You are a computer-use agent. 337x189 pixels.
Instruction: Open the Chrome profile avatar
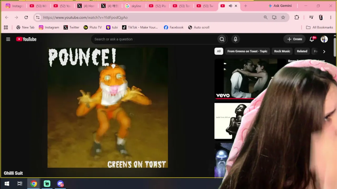[x=321, y=17]
